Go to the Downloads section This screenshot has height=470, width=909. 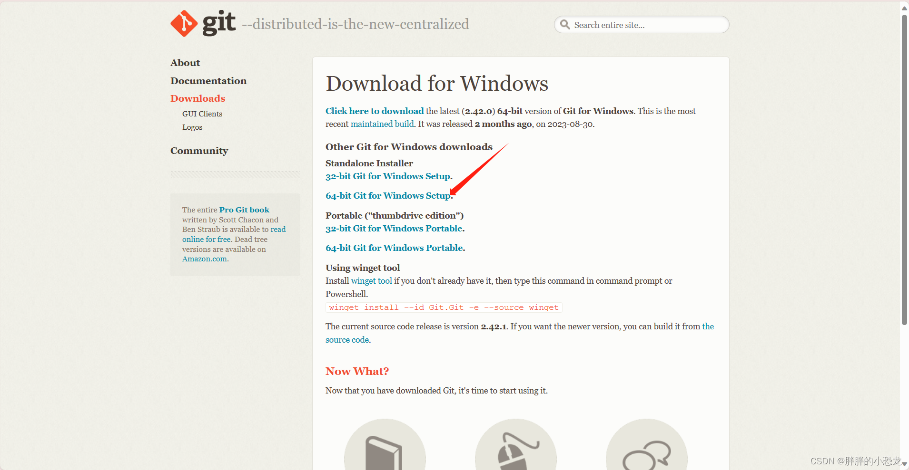click(198, 98)
